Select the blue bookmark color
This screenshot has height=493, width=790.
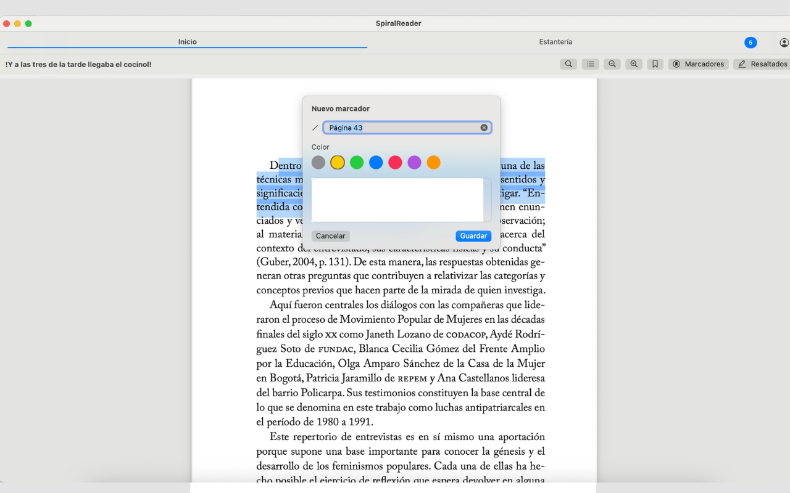pyautogui.click(x=376, y=162)
